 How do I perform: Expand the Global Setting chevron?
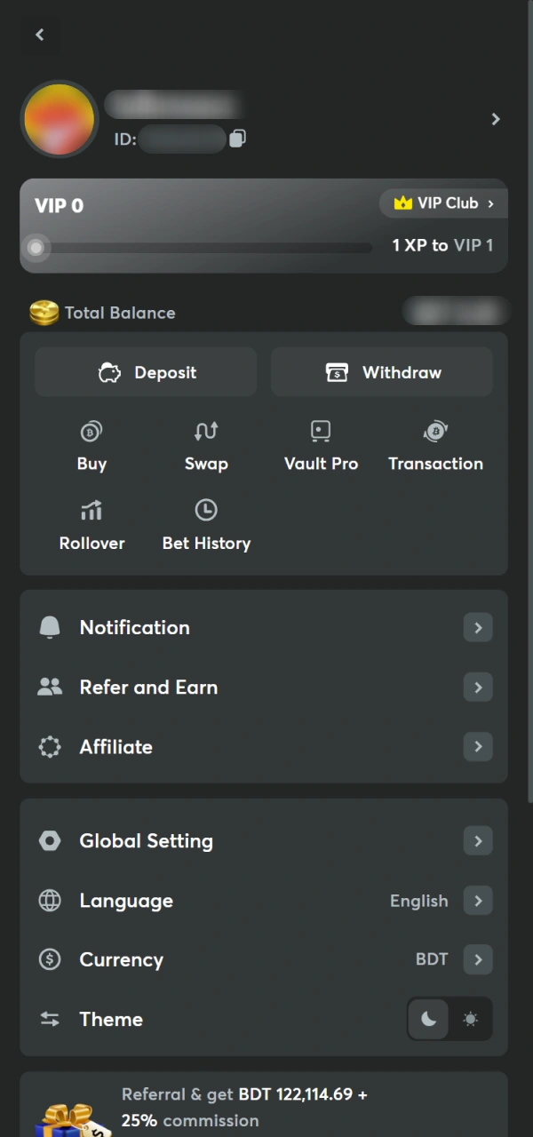point(478,840)
